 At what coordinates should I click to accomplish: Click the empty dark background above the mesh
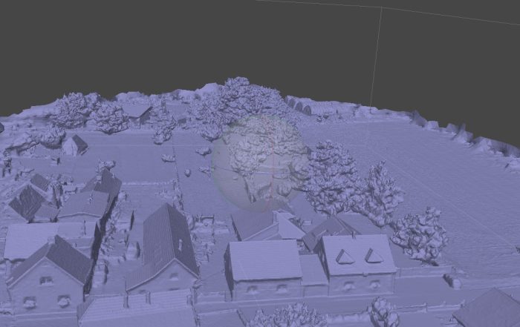[x=186, y=44]
